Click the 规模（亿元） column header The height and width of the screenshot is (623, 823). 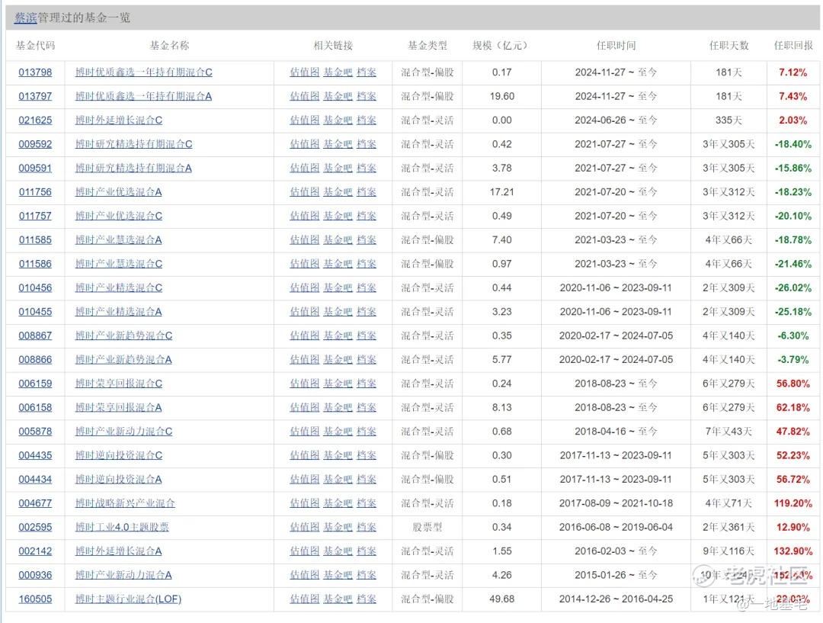(x=500, y=46)
